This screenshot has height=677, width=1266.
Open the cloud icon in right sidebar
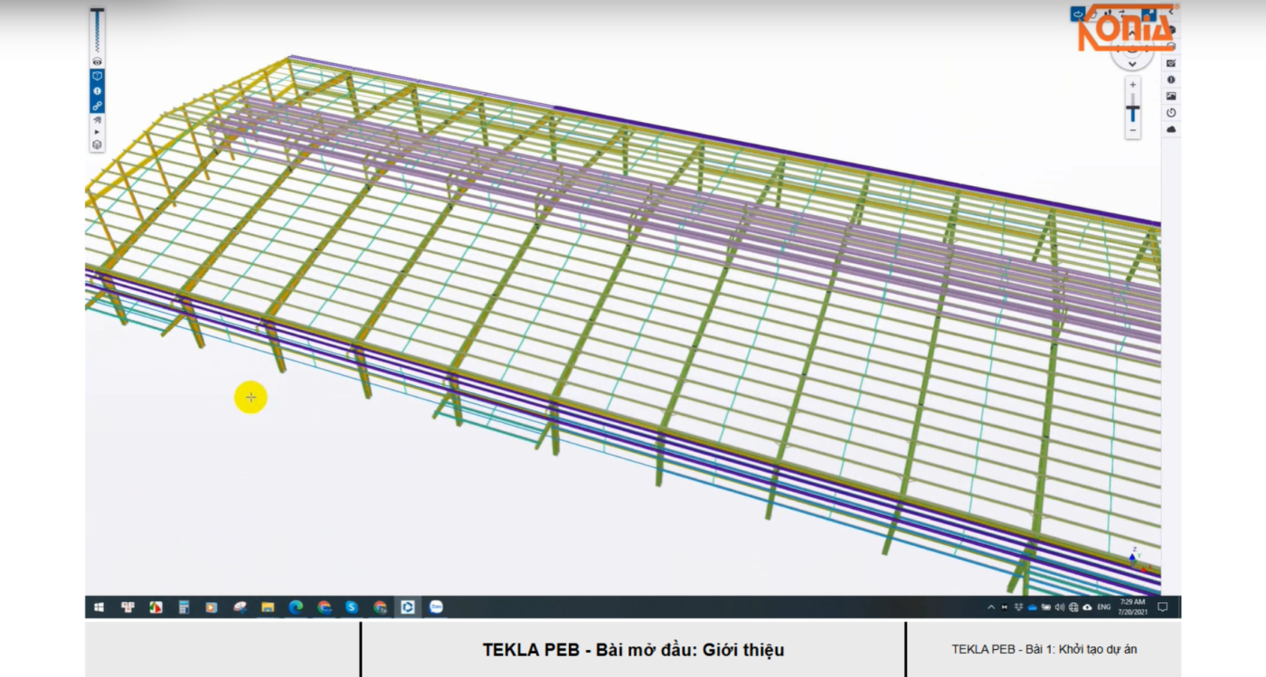[x=1172, y=129]
